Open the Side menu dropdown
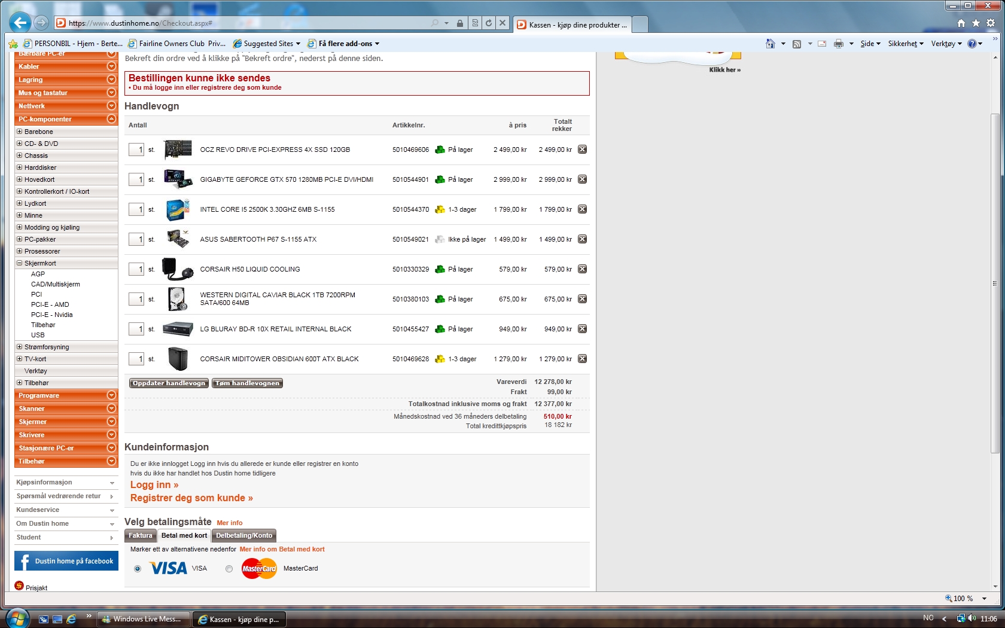 coord(870,44)
